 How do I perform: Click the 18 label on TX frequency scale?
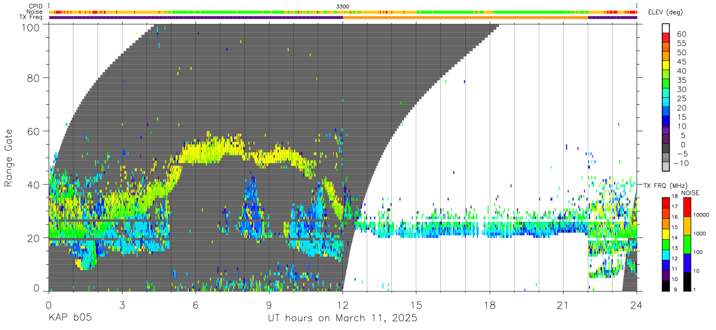[x=676, y=196]
